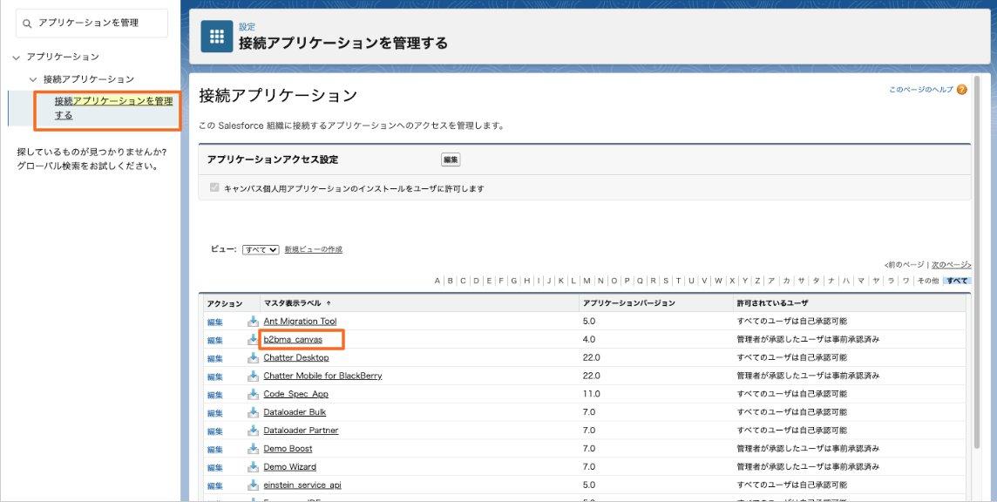997x502 pixels.
Task: Click version 11.0 cell for Code_Spec_App
Action: pyautogui.click(x=592, y=394)
